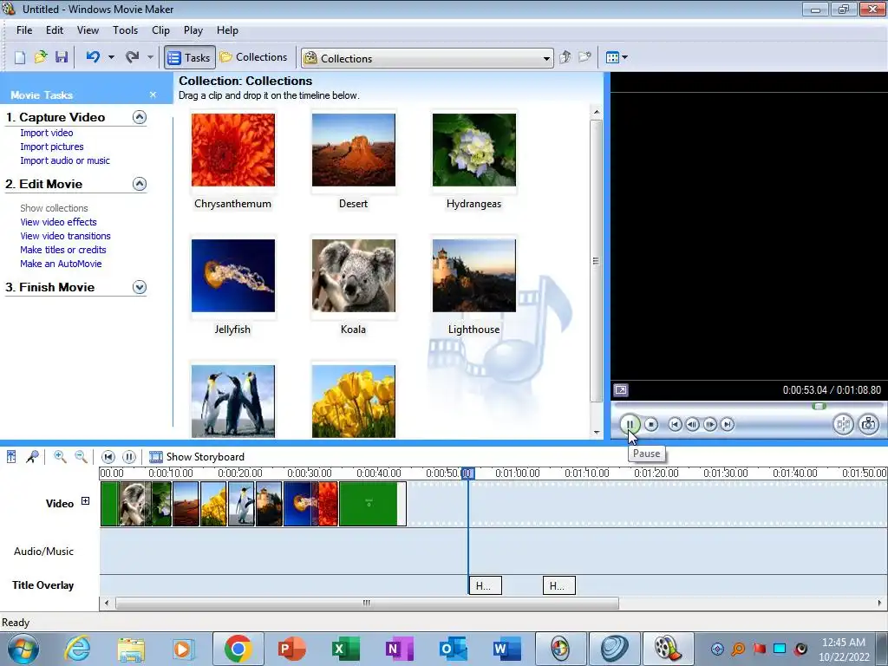Click the Zoom Timeline Out icon

click(x=81, y=456)
